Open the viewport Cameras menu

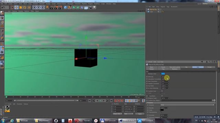(x=14, y=11)
